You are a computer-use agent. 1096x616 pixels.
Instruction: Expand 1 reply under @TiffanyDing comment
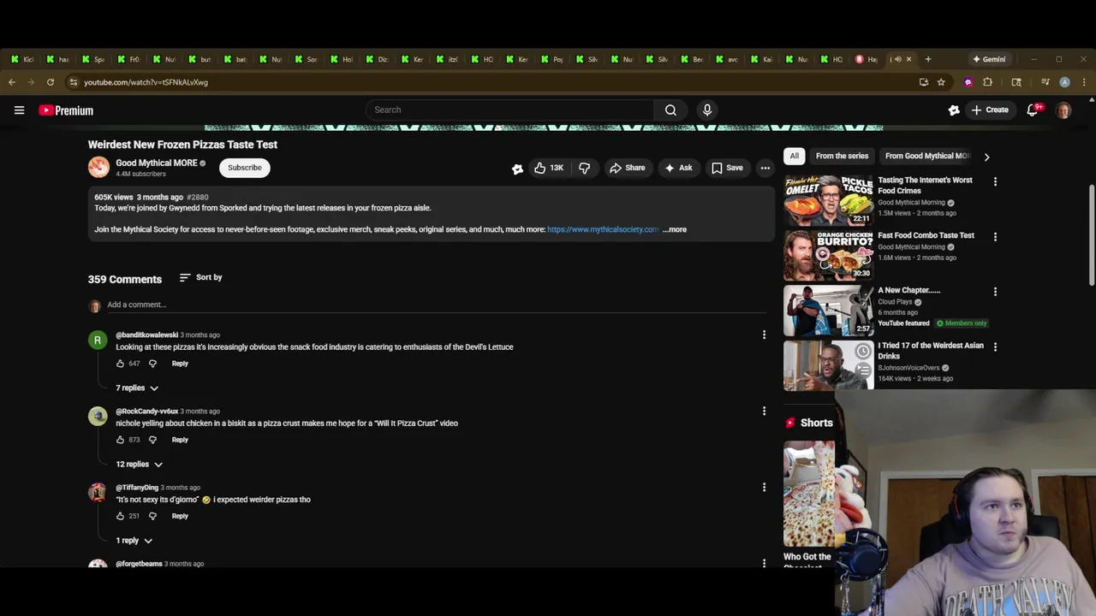tap(134, 541)
